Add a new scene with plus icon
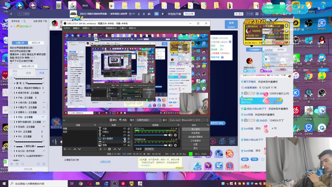 65,149
